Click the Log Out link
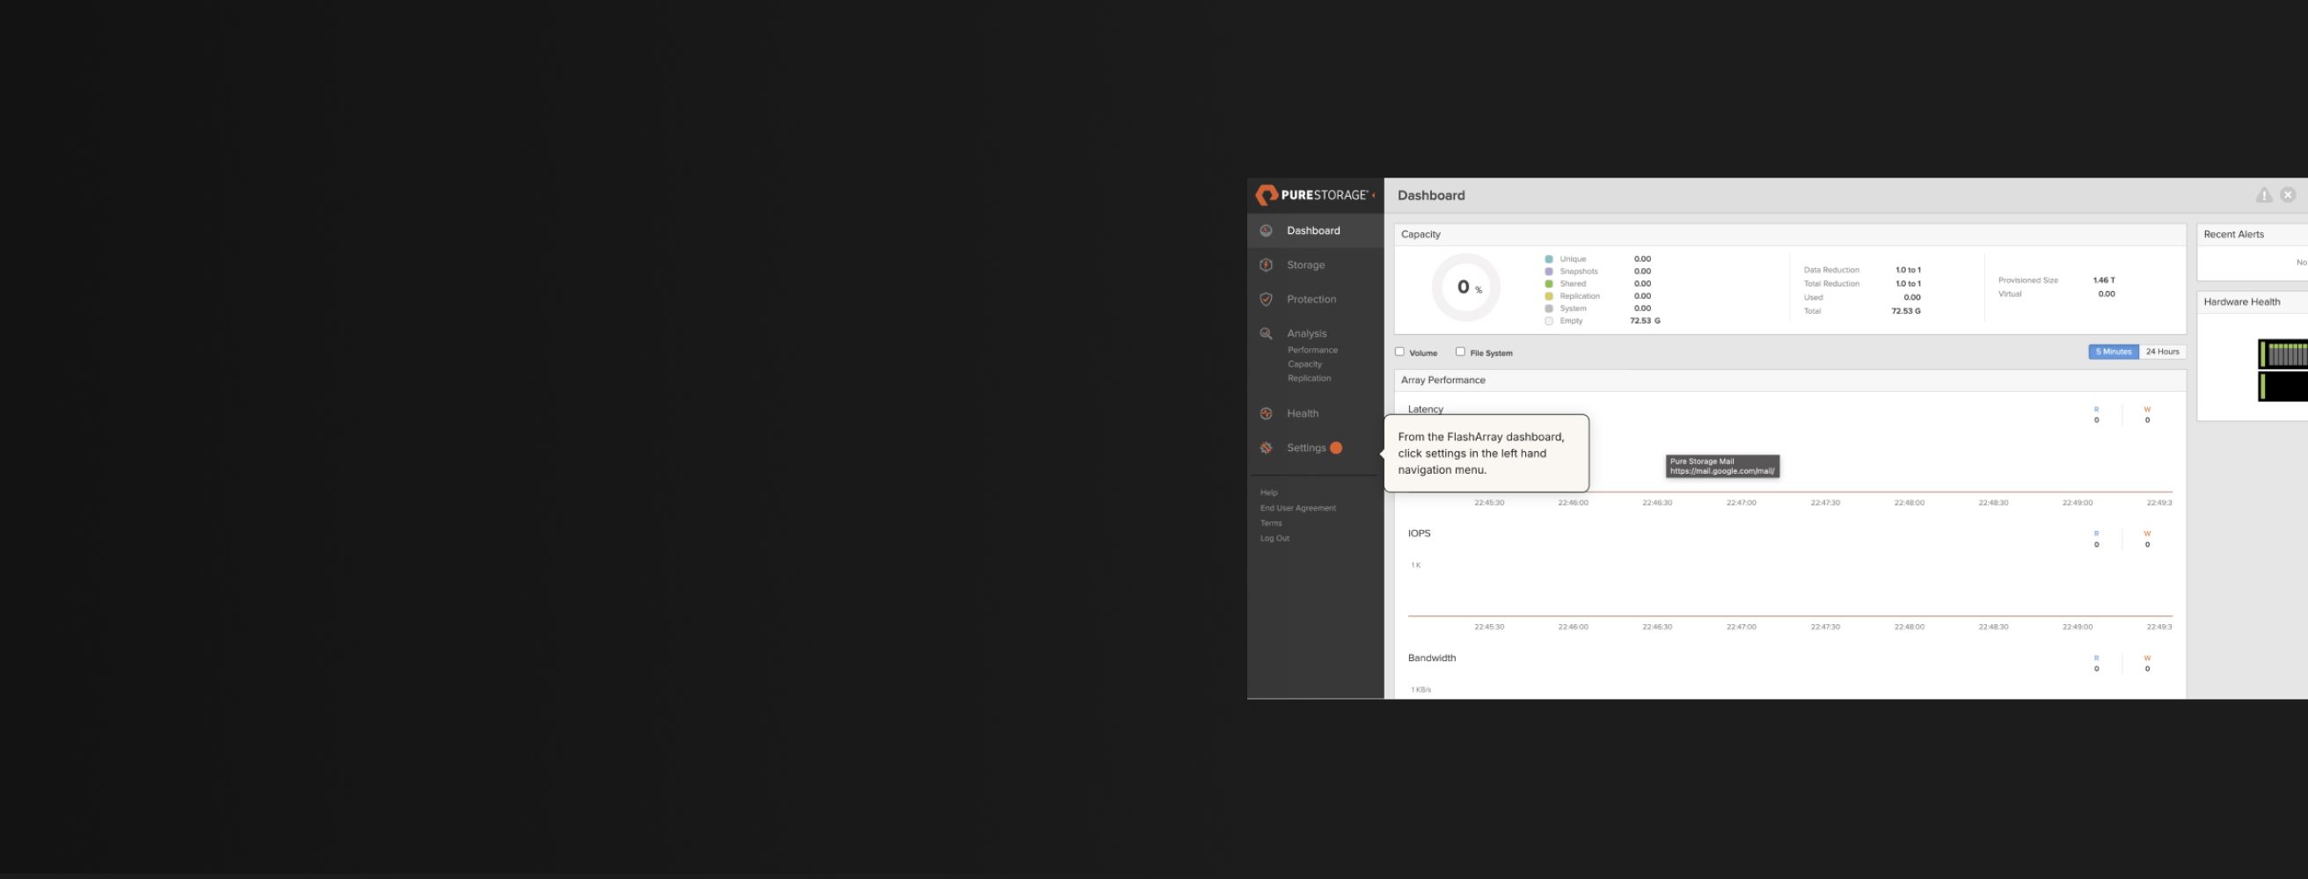The height and width of the screenshot is (879, 2308). (1275, 538)
